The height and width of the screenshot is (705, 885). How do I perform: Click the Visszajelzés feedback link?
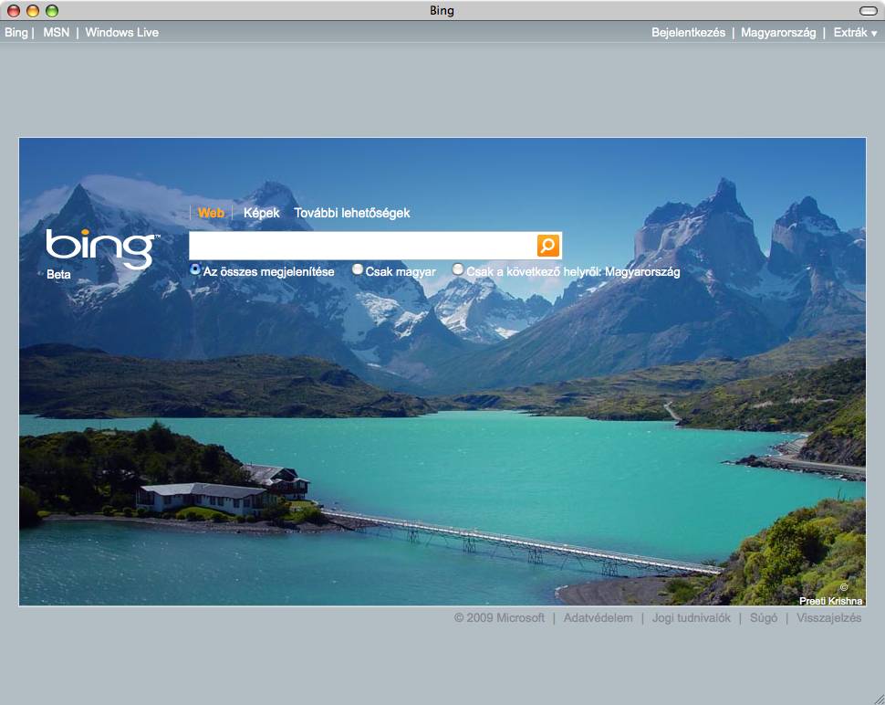tap(828, 618)
